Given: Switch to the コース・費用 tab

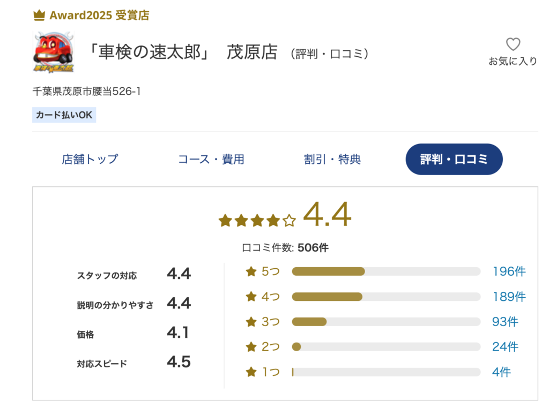Looking at the screenshot, I should pos(211,159).
